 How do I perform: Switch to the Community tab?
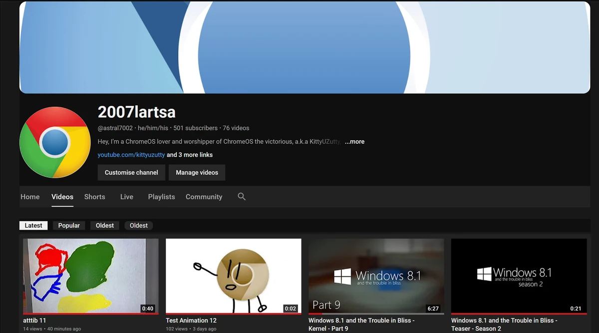[204, 197]
